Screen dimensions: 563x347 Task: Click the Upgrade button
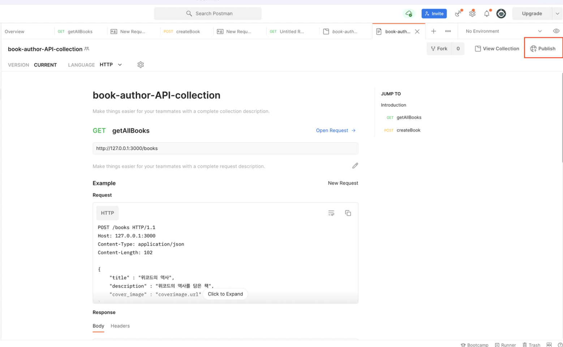532,14
